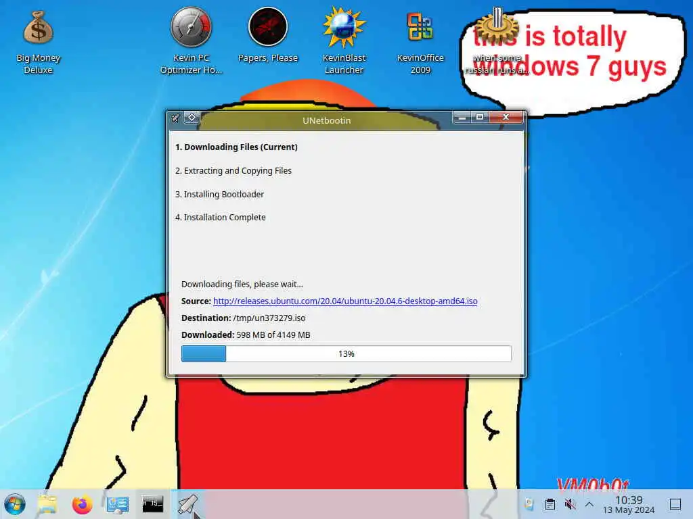The width and height of the screenshot is (693, 519).
Task: Close the UNetbootin window
Action: coord(506,118)
